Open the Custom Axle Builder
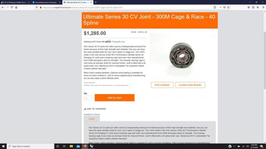 [190, 85]
